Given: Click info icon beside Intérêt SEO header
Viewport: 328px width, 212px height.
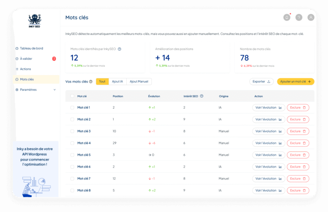Looking at the screenshot, I should (x=201, y=96).
